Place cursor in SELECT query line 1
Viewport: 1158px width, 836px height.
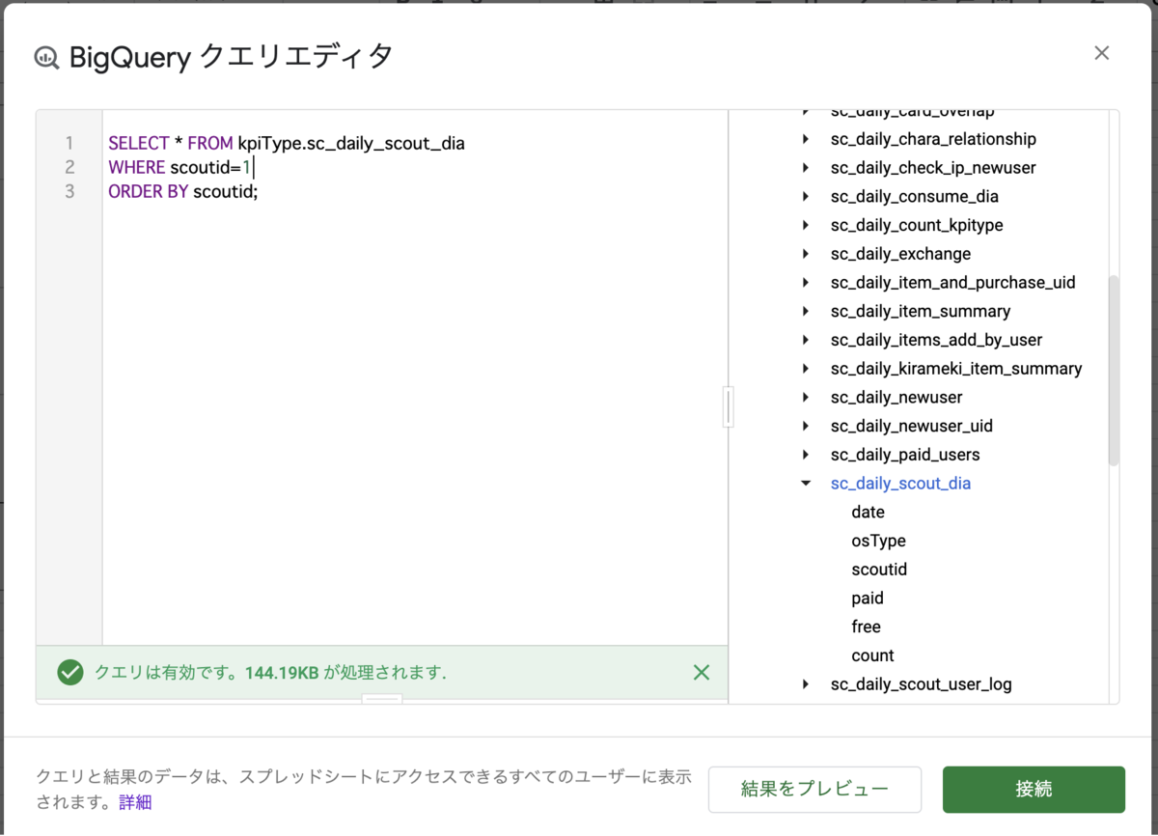[x=287, y=144]
